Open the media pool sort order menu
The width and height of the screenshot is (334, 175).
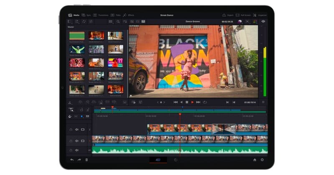(125, 21)
